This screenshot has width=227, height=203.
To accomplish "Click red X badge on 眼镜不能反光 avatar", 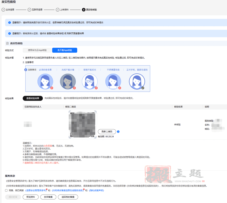I will pyautogui.click(x=96, y=88).
